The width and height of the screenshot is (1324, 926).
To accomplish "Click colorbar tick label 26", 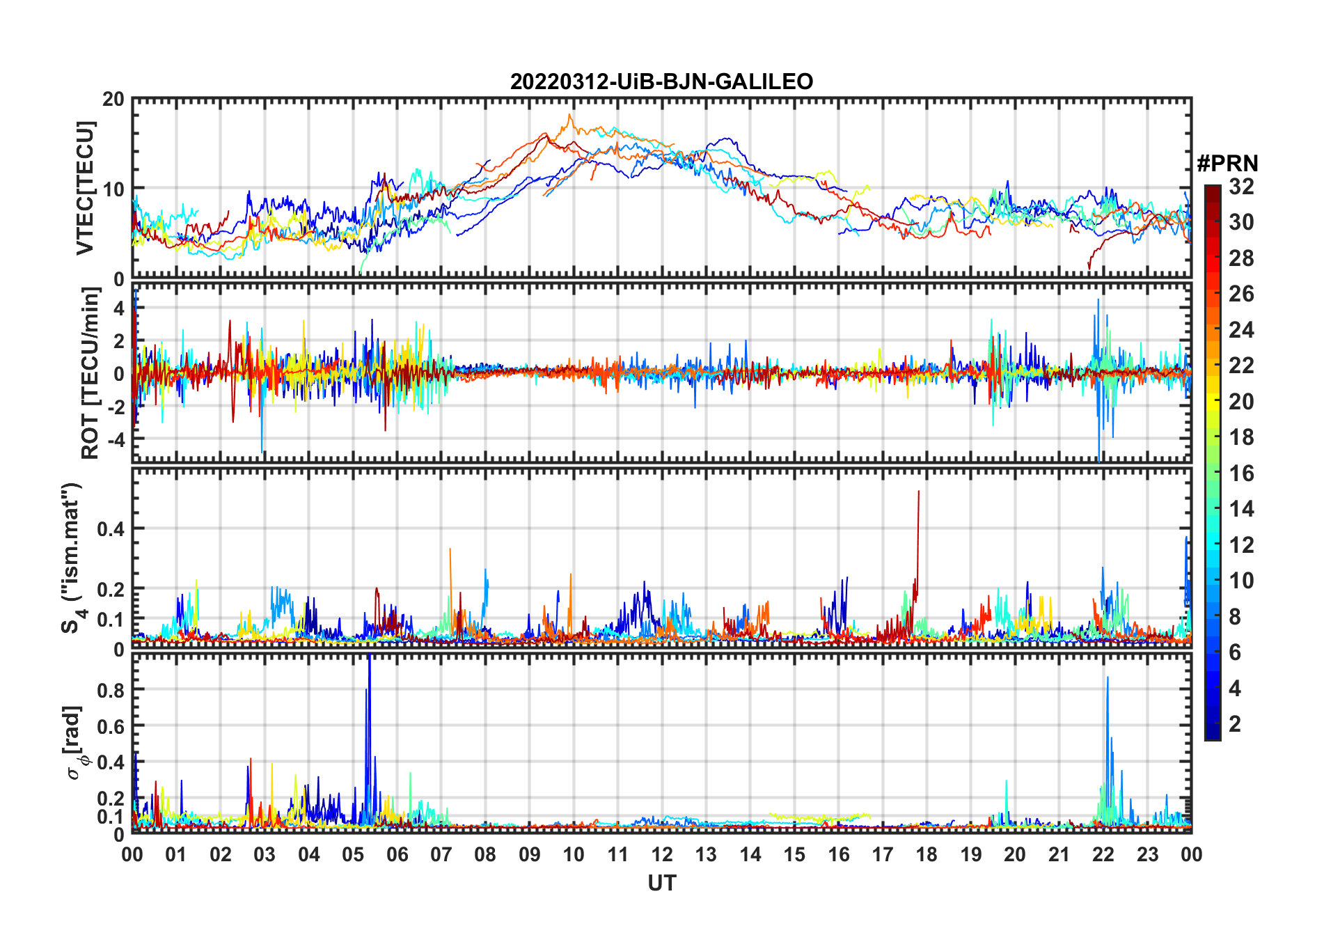I will coord(1241,294).
